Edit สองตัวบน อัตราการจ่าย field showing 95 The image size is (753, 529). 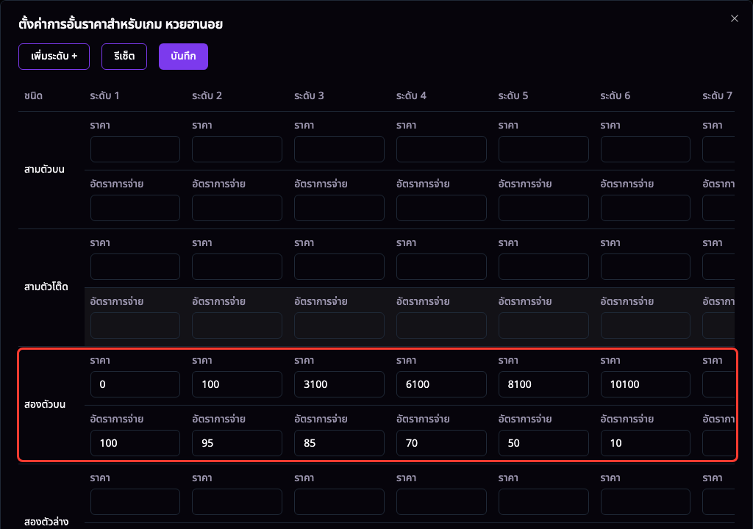tap(238, 443)
